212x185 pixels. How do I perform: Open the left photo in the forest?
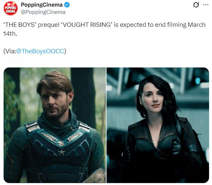(x=55, y=125)
